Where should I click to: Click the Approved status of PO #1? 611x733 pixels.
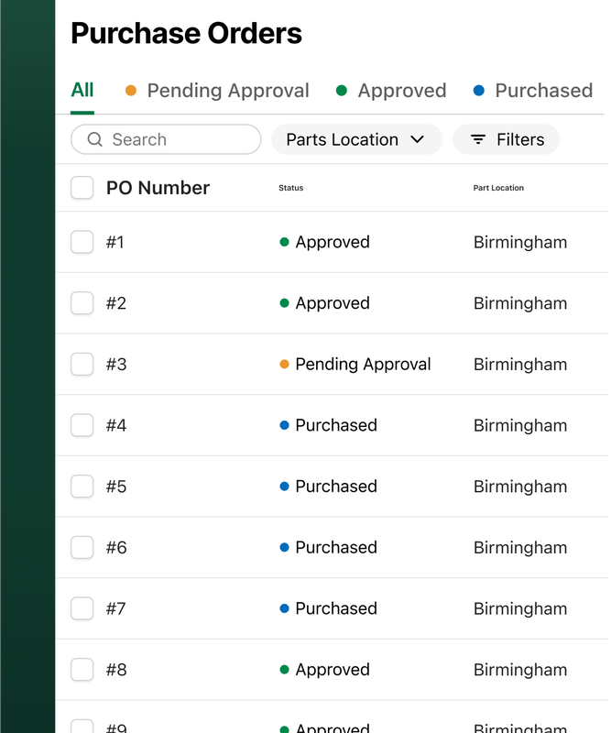tap(324, 242)
